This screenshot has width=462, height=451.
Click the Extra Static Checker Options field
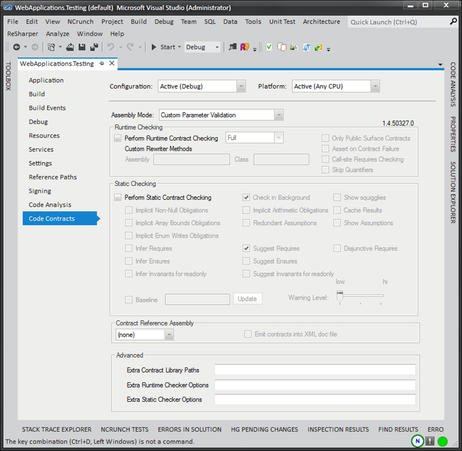[315, 399]
